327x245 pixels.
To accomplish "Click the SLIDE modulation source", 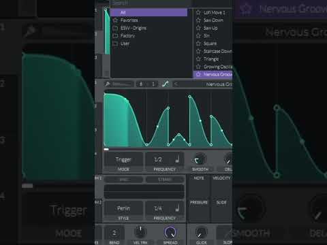I will pos(221,202).
